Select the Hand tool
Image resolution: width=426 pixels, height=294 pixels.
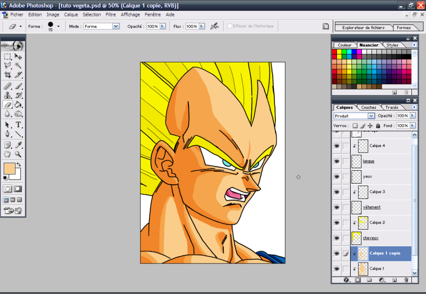pyautogui.click(x=7, y=154)
